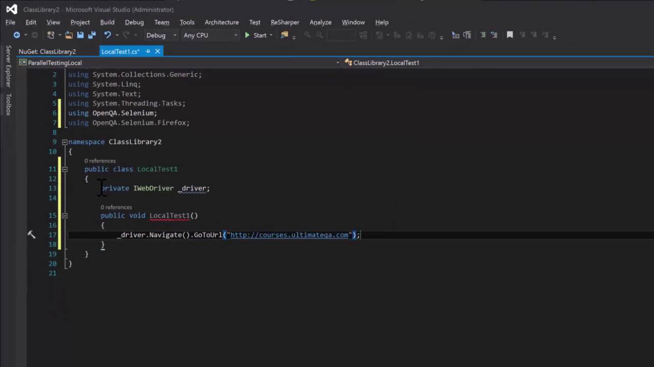Click the uncomment selection toolbar icon

point(494,35)
